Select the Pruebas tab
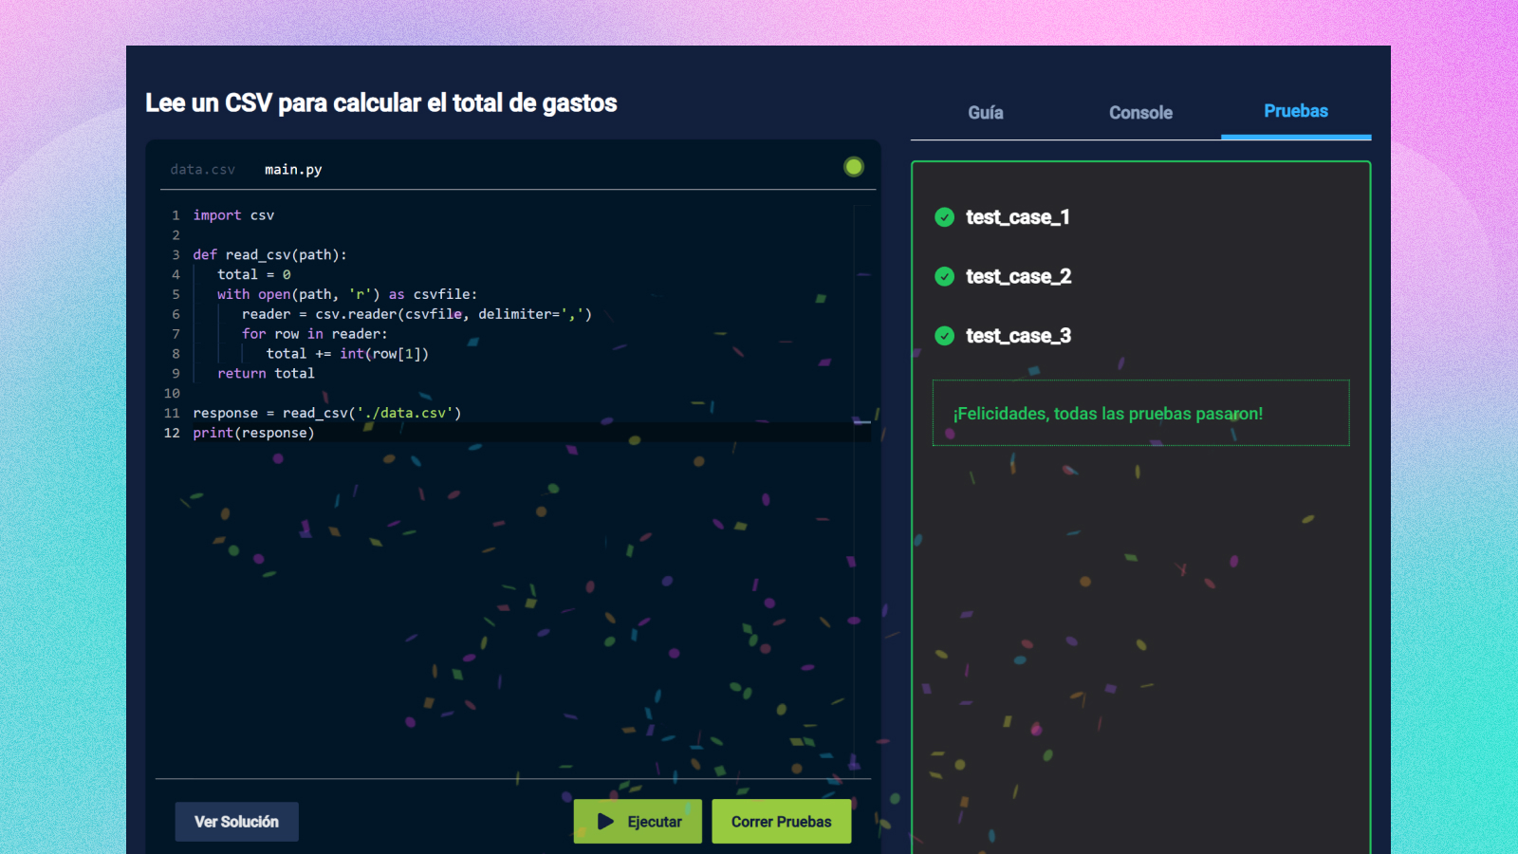 (x=1295, y=112)
